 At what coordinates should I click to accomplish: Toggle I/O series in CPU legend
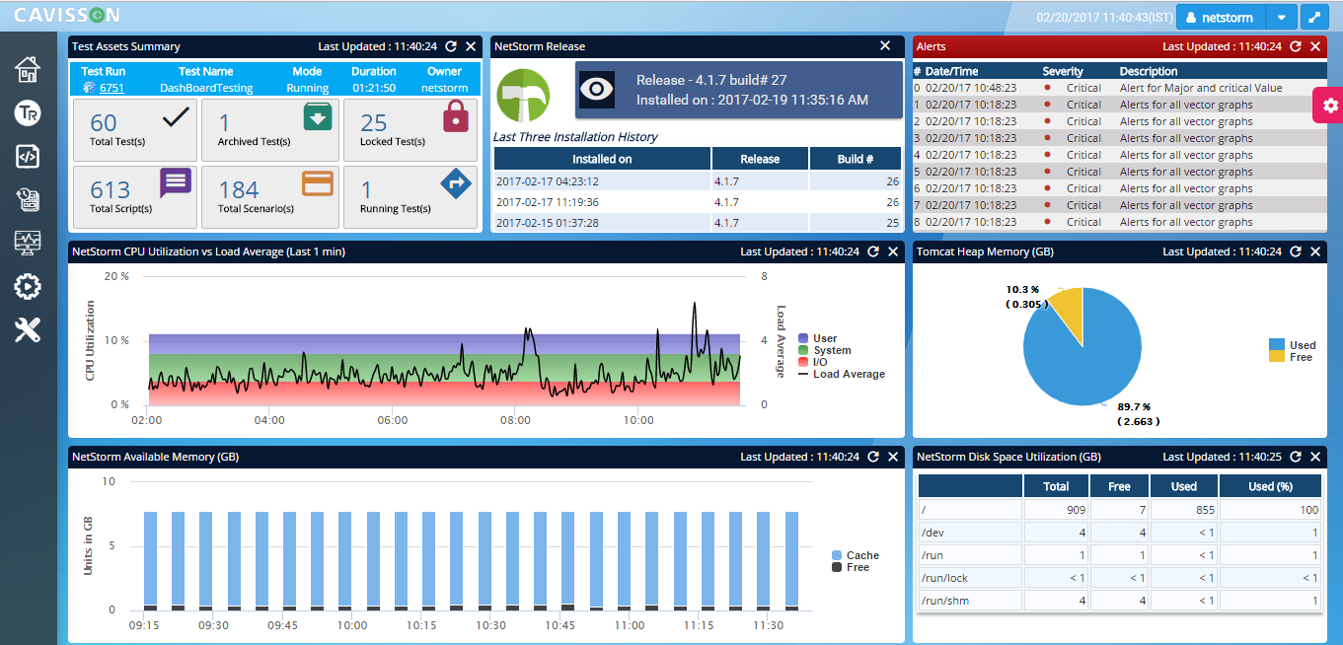pyautogui.click(x=813, y=362)
